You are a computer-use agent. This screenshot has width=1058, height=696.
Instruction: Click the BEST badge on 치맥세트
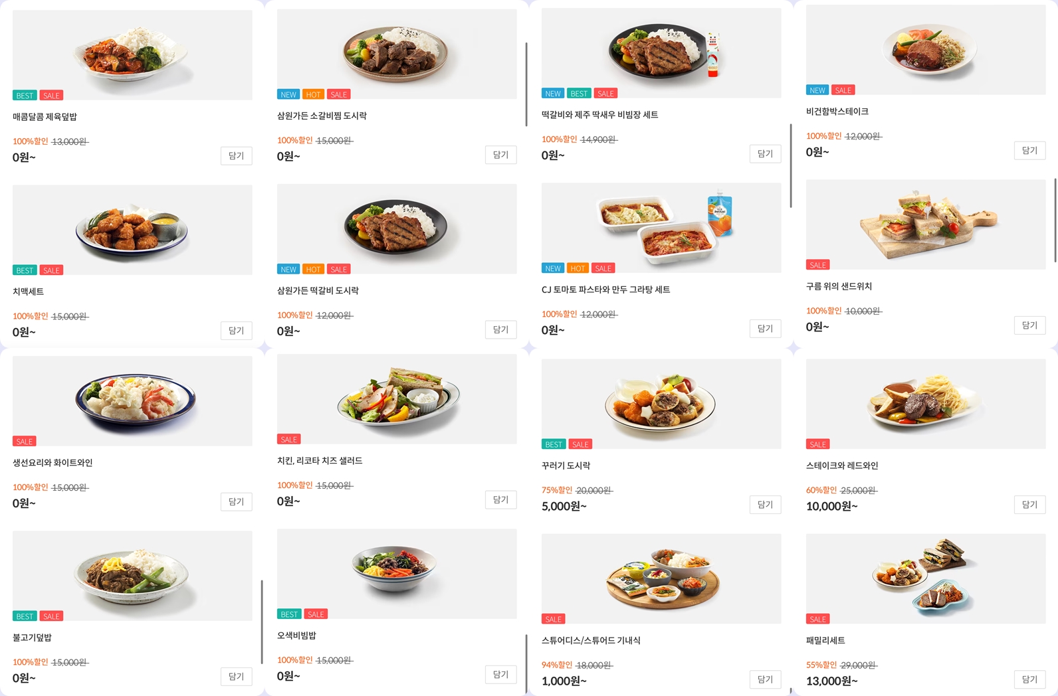pyautogui.click(x=25, y=270)
